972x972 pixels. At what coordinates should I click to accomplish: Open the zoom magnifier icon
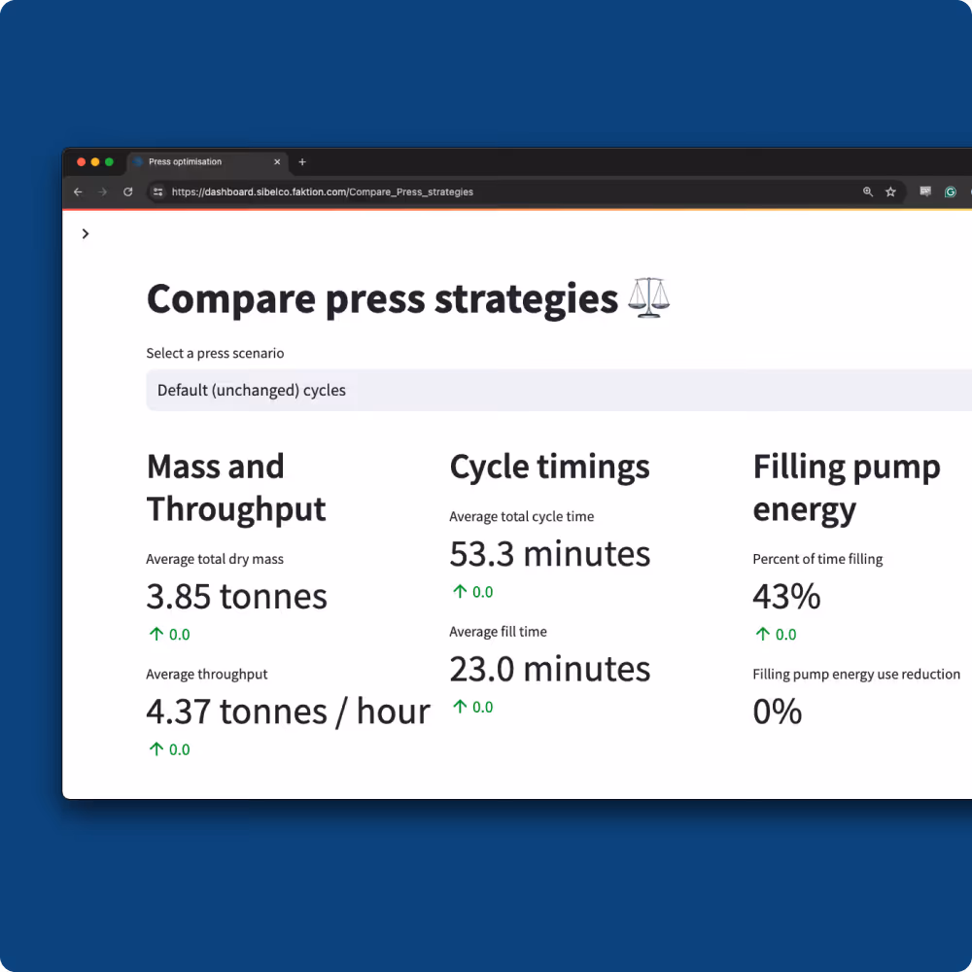click(868, 192)
